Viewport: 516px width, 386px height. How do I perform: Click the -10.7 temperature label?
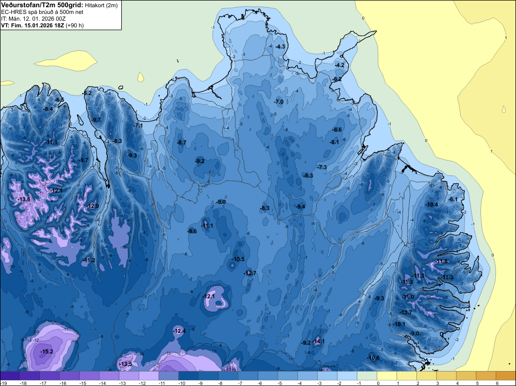pos(406,312)
